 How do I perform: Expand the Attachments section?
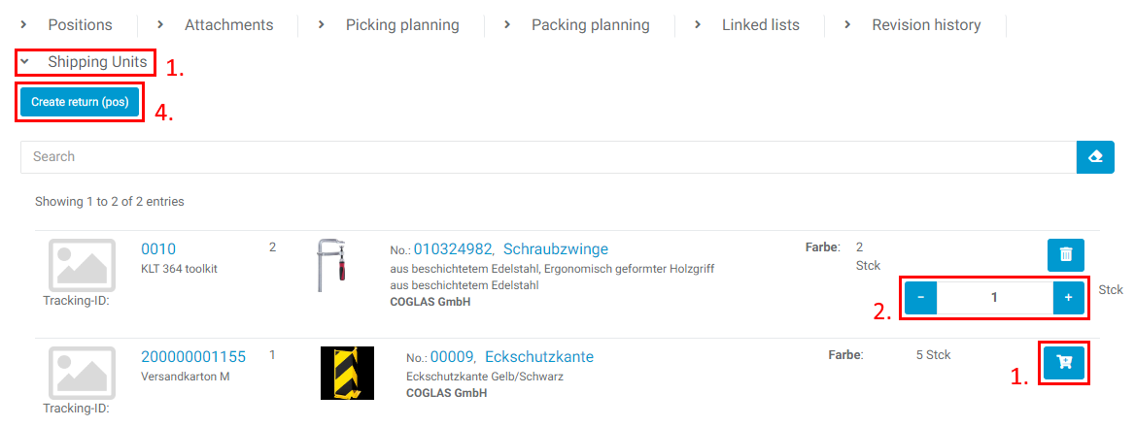pyautogui.click(x=217, y=25)
